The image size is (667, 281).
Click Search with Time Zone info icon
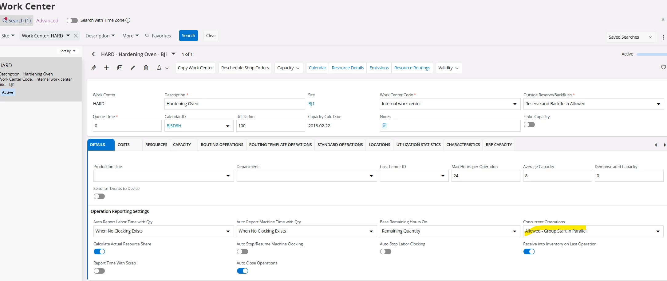click(x=128, y=20)
